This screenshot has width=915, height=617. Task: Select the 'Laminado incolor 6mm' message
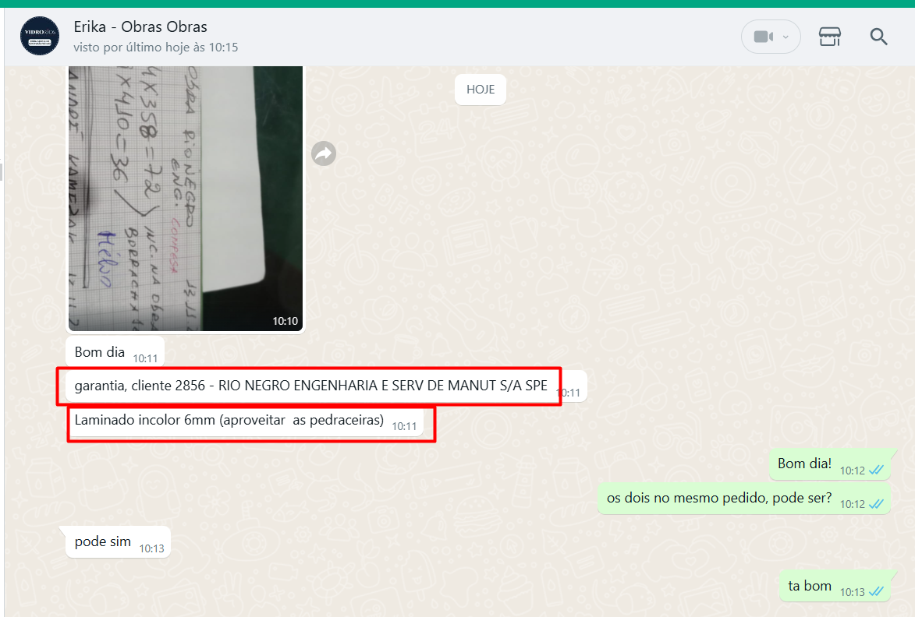pos(245,421)
